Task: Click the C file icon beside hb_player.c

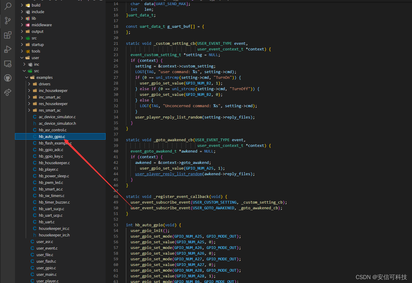Action: pos(35,169)
